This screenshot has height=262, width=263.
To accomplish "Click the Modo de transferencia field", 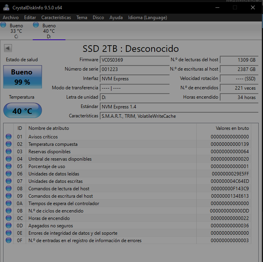I will coord(135,88).
